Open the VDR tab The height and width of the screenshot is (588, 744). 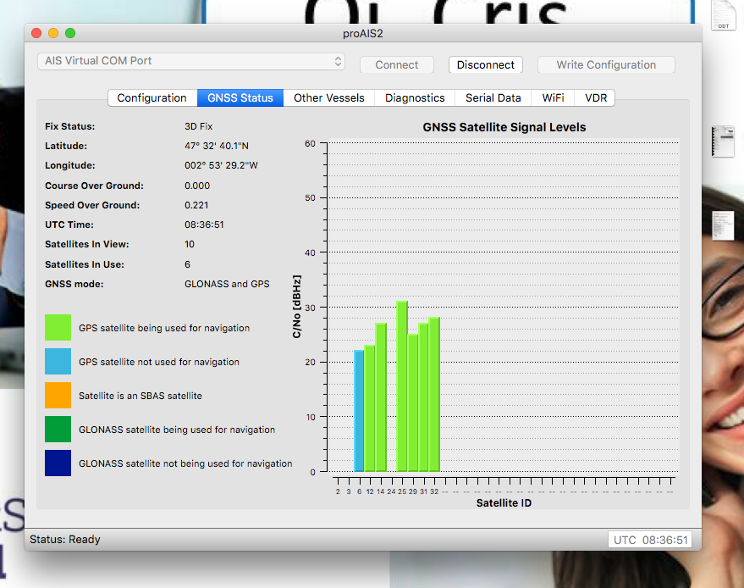point(595,97)
